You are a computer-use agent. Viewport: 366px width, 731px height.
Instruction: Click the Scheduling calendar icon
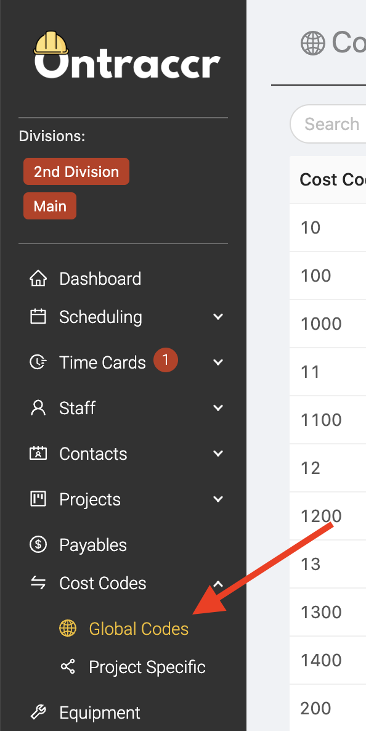click(38, 317)
